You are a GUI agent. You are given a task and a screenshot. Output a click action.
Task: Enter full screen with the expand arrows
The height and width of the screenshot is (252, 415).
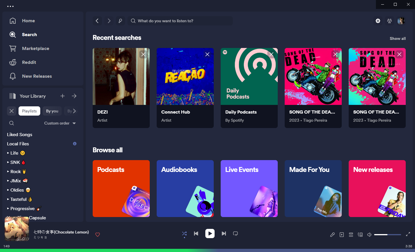[x=408, y=234]
